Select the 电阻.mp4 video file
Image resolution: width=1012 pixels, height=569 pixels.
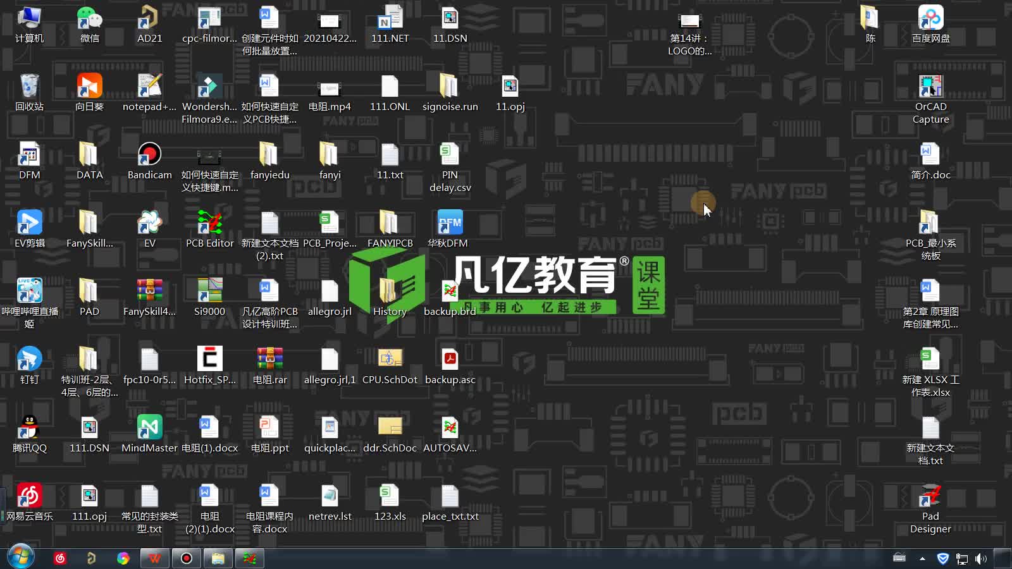330,94
